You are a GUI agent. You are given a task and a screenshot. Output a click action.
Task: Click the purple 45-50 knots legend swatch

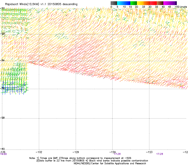(173, 3)
